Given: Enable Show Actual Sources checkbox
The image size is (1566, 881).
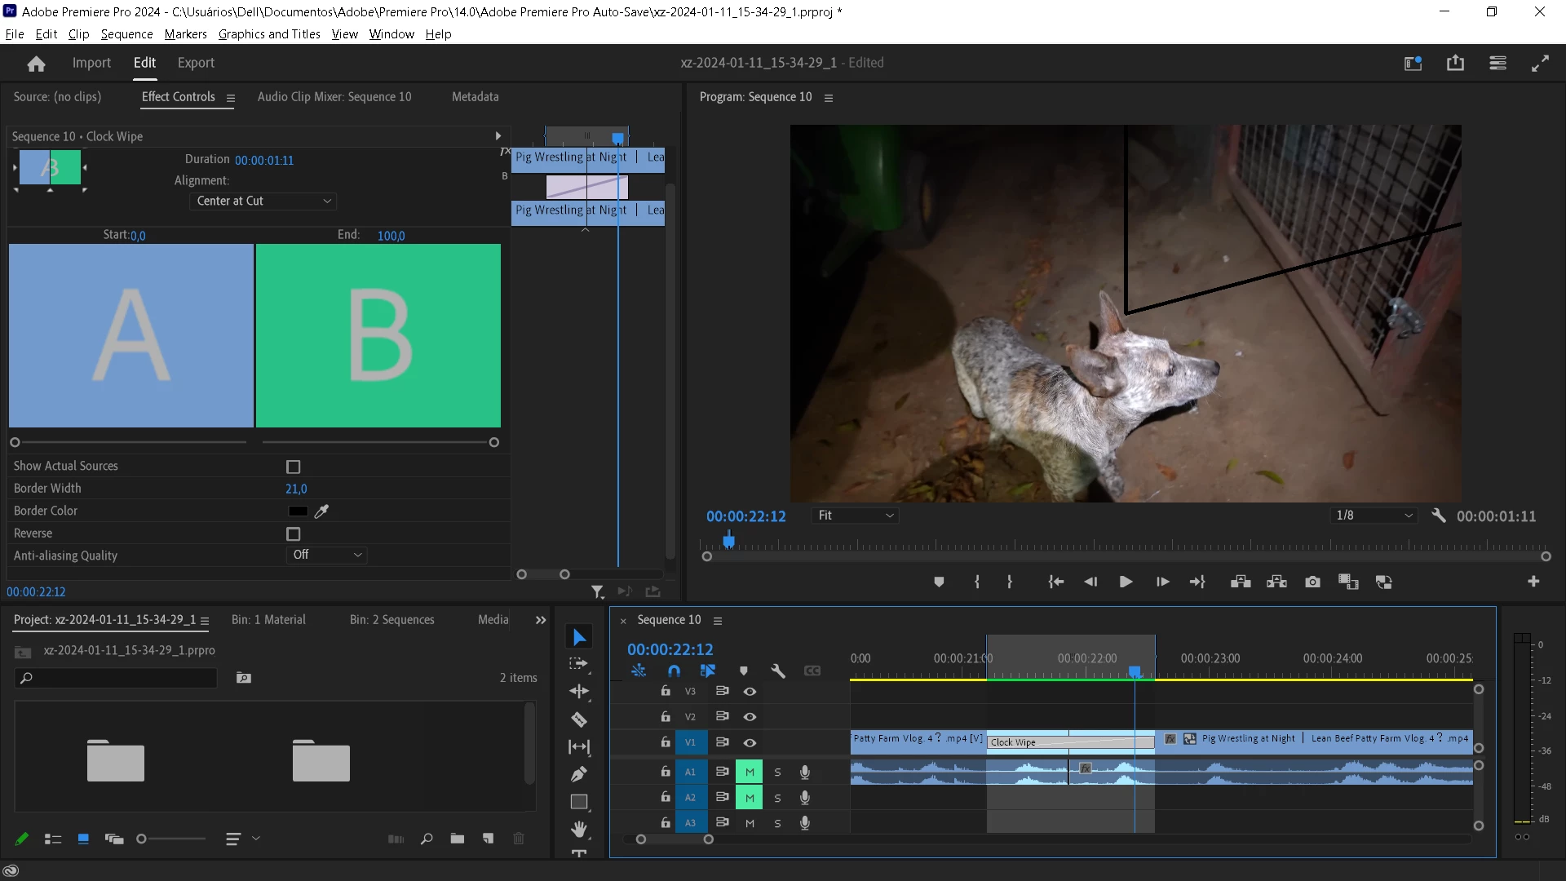Looking at the screenshot, I should [294, 467].
